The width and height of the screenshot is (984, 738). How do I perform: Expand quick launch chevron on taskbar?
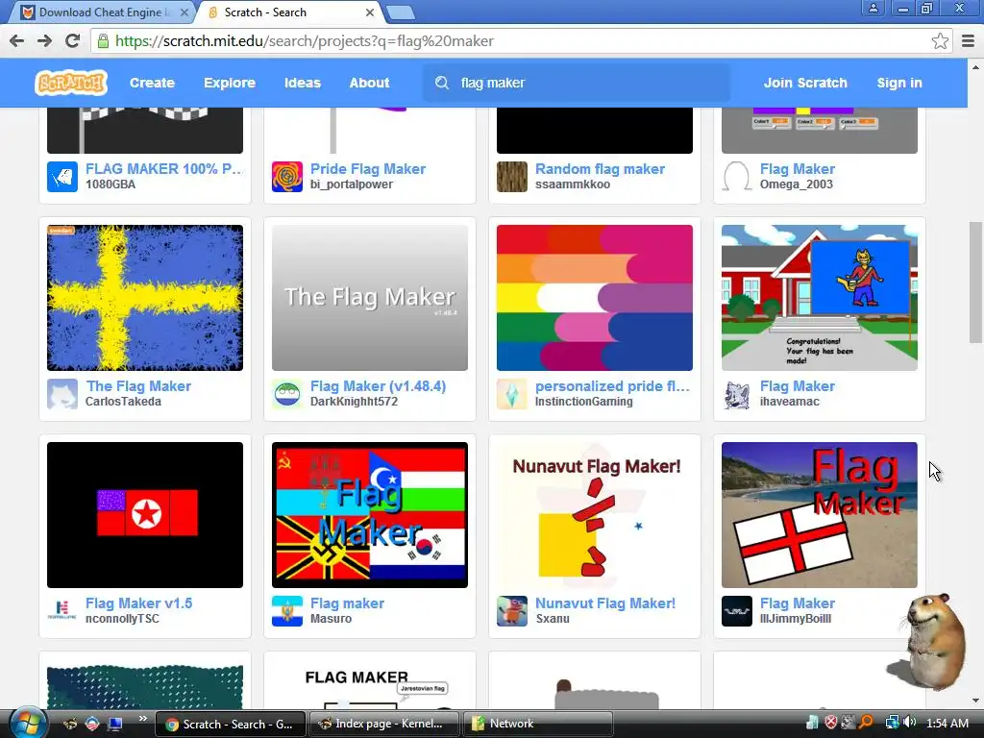pyautogui.click(x=143, y=719)
